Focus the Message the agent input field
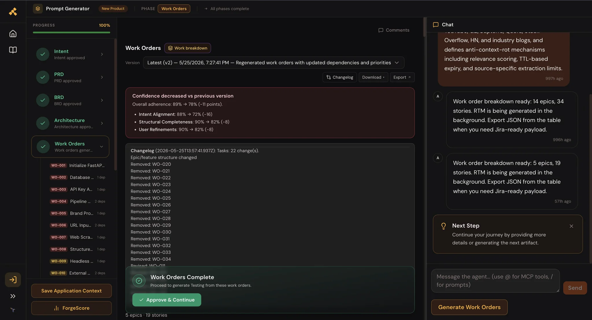This screenshot has width=592, height=320. click(x=495, y=281)
